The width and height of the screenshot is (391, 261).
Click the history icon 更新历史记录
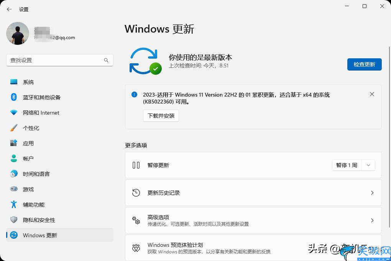tap(136, 193)
